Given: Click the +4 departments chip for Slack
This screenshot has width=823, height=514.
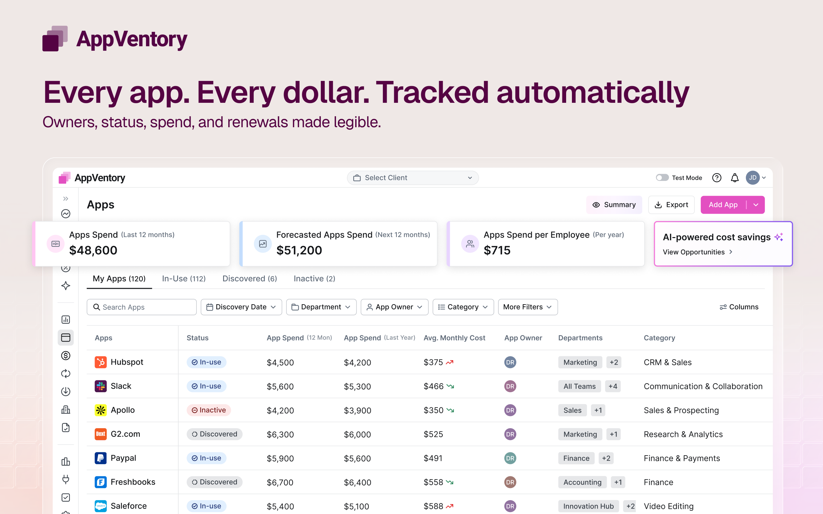Looking at the screenshot, I should pos(613,386).
